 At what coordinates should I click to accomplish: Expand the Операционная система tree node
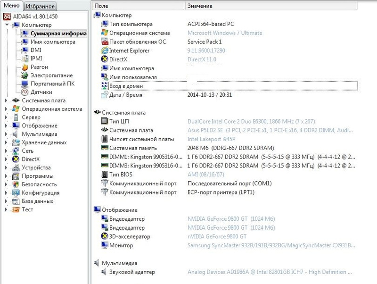[x=7, y=109]
